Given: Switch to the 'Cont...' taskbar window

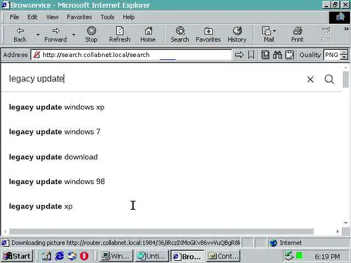Looking at the screenshot, I should (223, 256).
